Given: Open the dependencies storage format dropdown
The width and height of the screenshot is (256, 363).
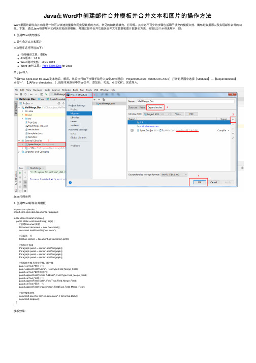Looking at the screenshot, I should (x=174, y=175).
